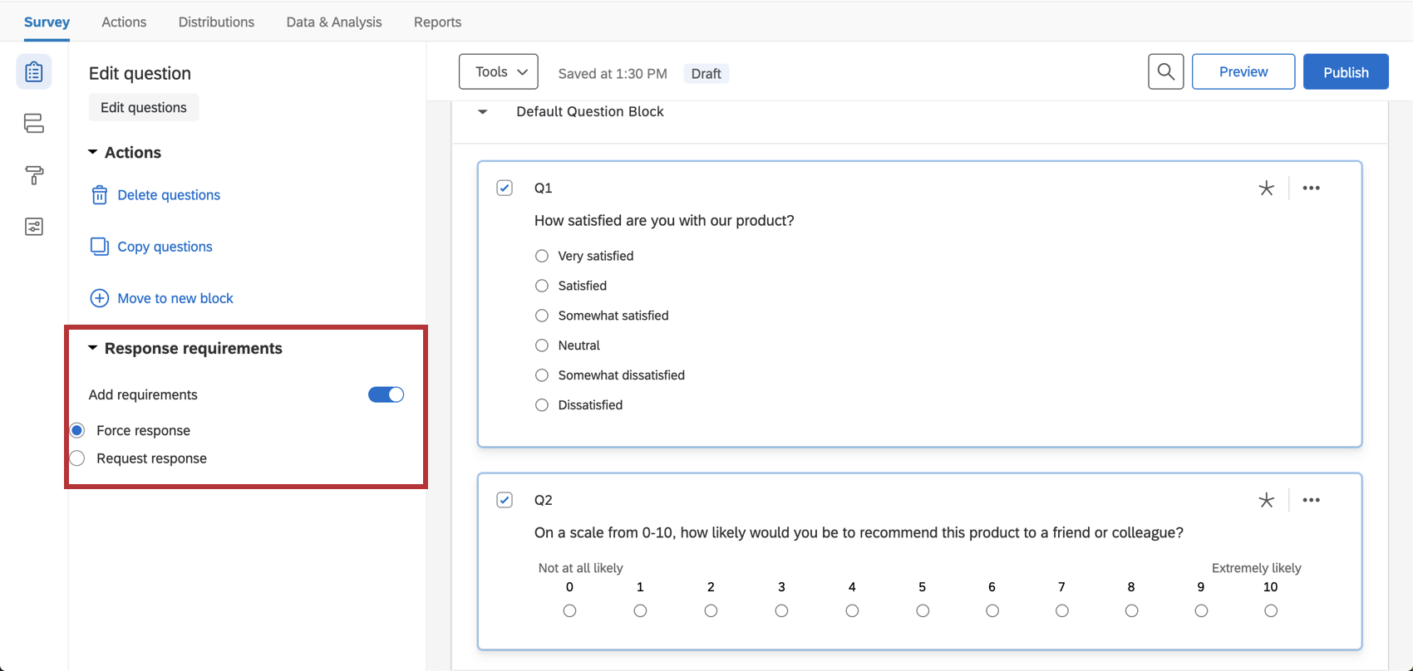The image size is (1413, 671).
Task: Collapse the Actions section
Action: (93, 153)
